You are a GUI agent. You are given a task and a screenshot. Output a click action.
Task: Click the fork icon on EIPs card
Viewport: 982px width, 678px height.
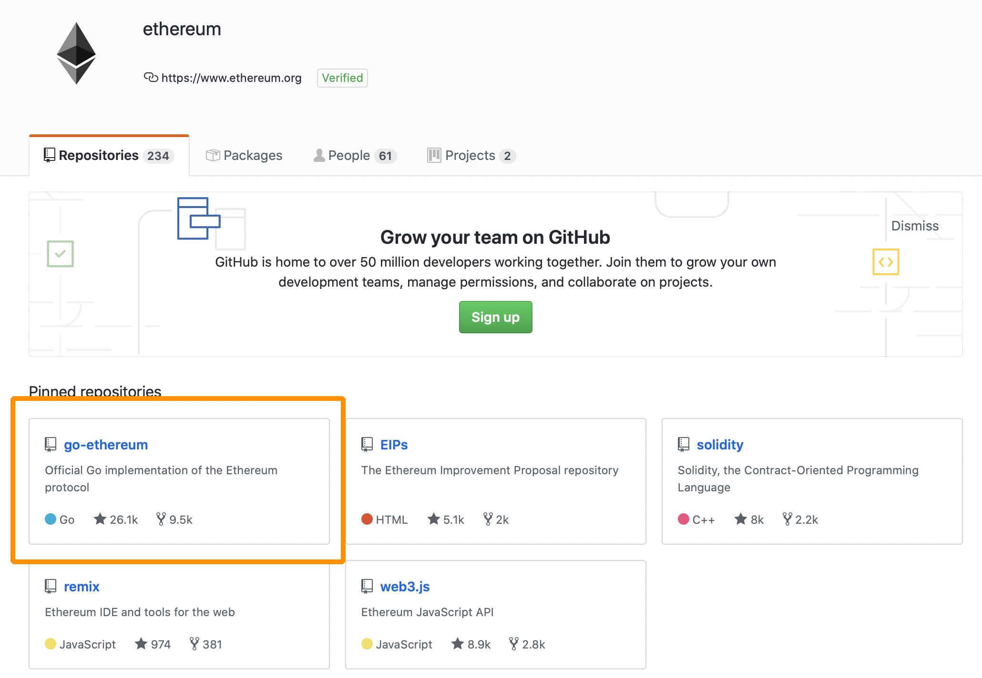click(x=488, y=518)
